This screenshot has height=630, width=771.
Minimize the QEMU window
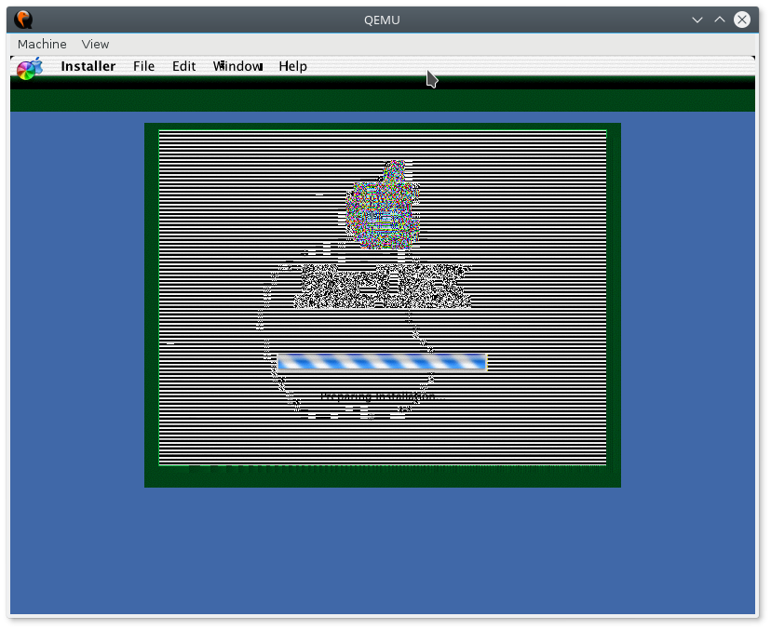tap(697, 20)
